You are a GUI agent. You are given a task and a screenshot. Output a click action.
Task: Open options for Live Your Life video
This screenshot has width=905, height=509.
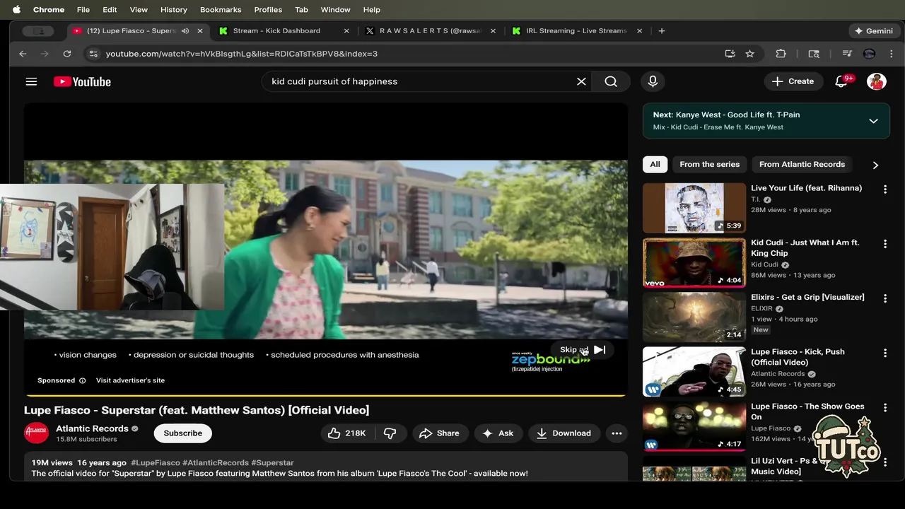pyautogui.click(x=884, y=189)
